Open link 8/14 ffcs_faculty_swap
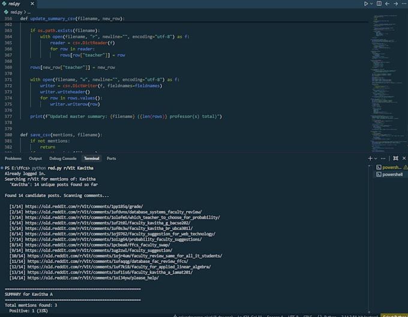The height and width of the screenshot is (317, 408). (98, 244)
